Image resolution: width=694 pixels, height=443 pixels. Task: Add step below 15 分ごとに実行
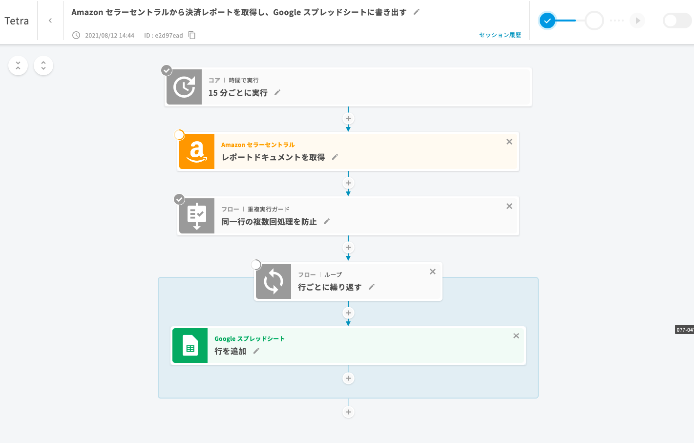click(x=348, y=119)
